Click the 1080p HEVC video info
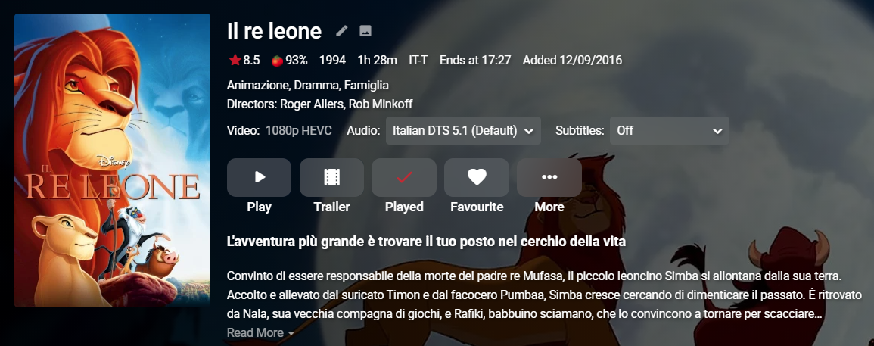Screen dimensions: 874x346 pyautogui.click(x=298, y=130)
